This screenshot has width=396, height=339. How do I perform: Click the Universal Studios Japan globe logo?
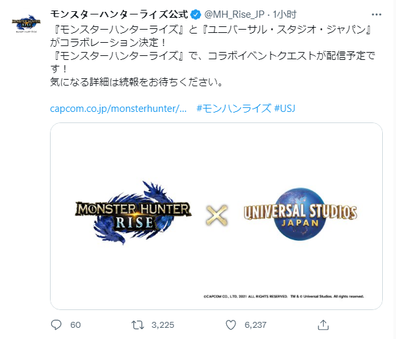tap(300, 214)
